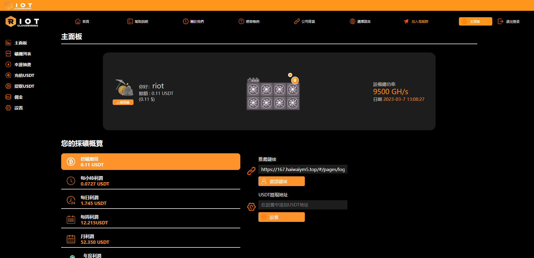Click the 佣金 commission coins icon
Image resolution: width=534 pixels, height=258 pixels.
point(8,97)
